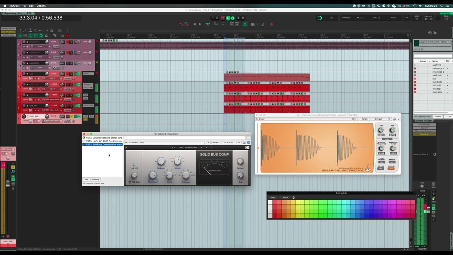Open INIT - Solid Bus Comp preset dropdown

pos(165,142)
